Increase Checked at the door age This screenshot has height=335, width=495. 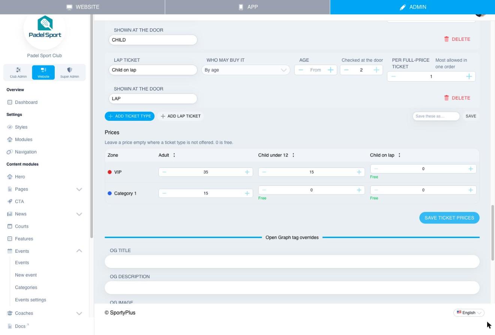tap(376, 70)
